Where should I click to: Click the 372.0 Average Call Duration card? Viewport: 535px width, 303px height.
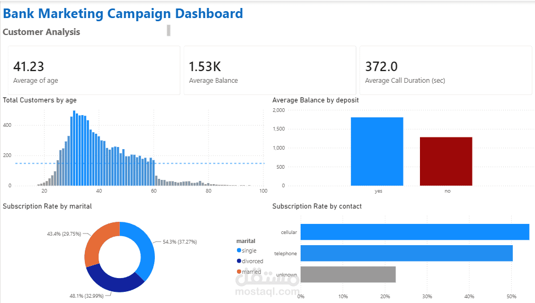click(x=445, y=71)
